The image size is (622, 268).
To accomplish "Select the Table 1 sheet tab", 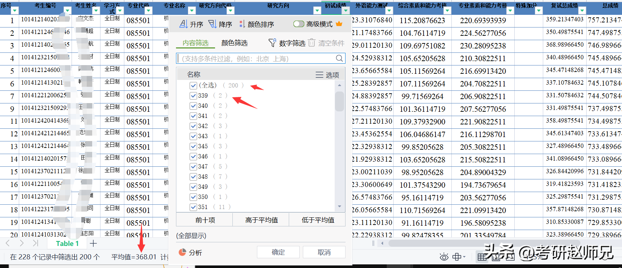I will pos(67,243).
